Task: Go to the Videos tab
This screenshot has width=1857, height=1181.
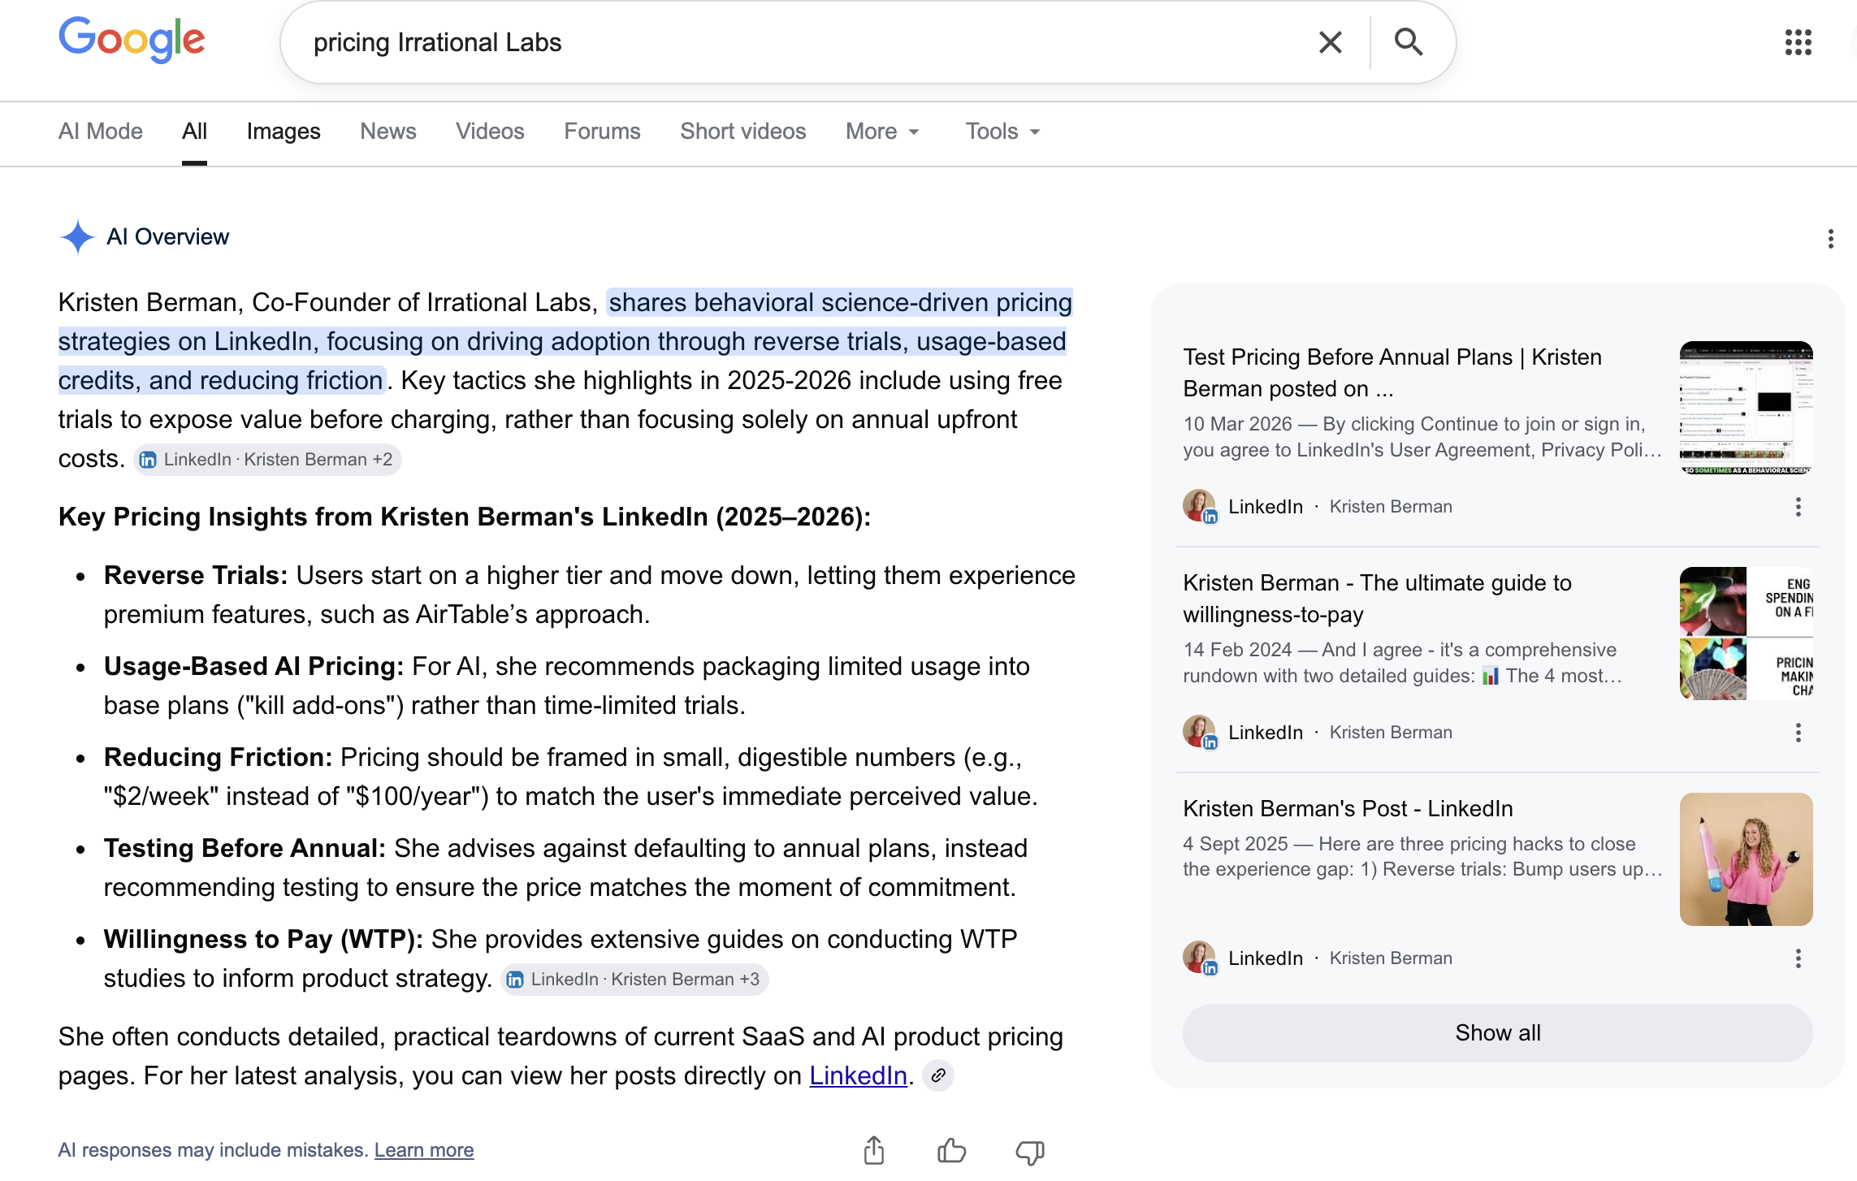Action: (490, 132)
